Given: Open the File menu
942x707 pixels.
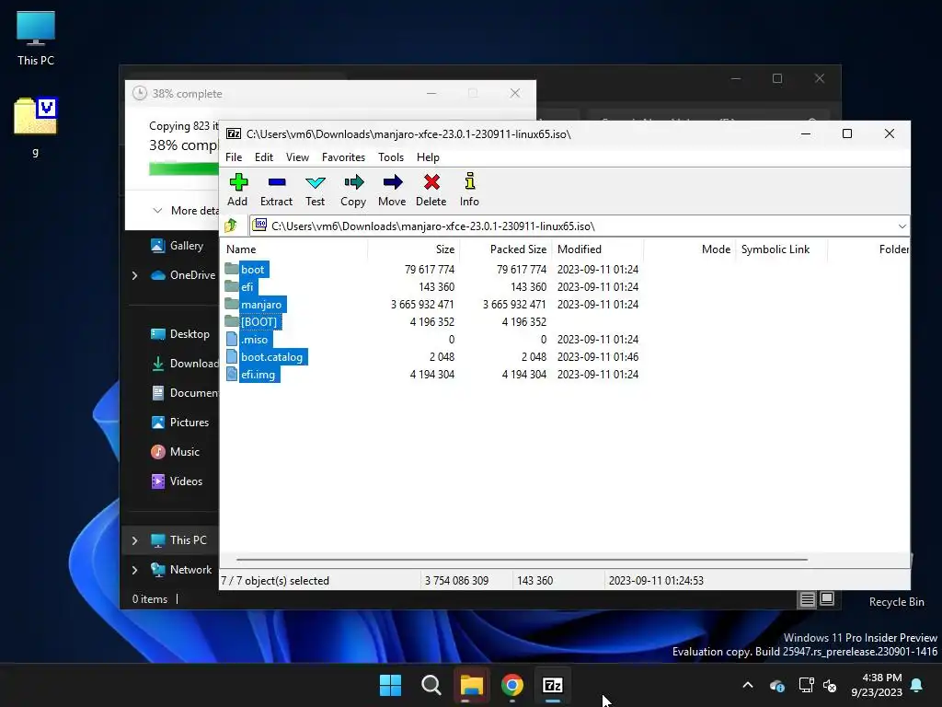Looking at the screenshot, I should tap(233, 156).
